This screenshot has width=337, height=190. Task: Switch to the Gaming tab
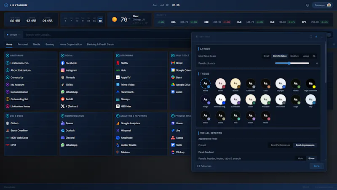tap(50, 44)
